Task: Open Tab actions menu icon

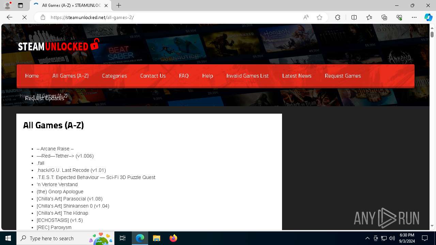Action: tap(20, 5)
